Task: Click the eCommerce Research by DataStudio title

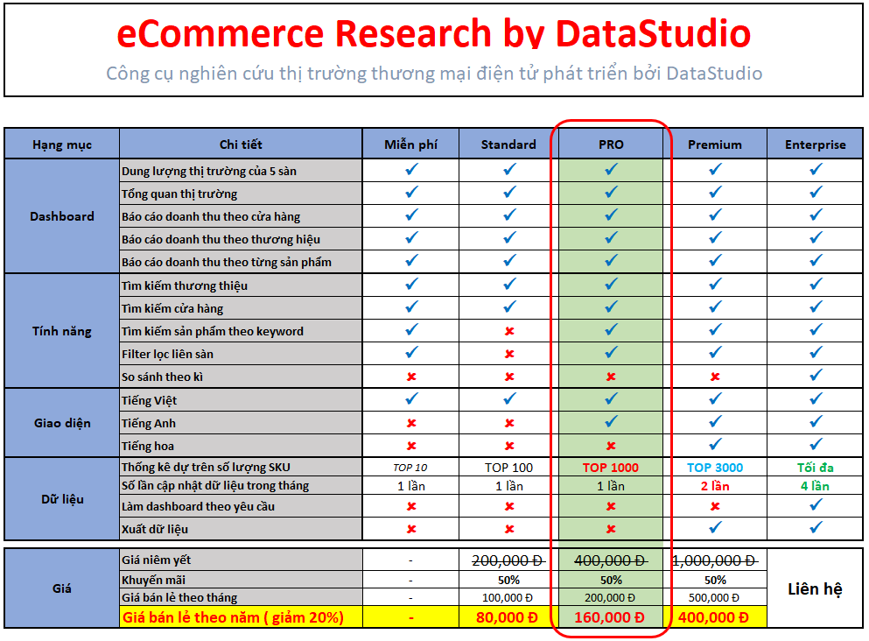Action: 434,33
